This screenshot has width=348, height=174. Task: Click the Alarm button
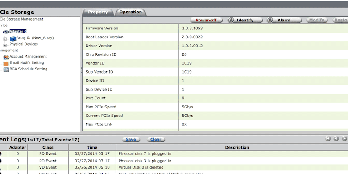[284, 20]
